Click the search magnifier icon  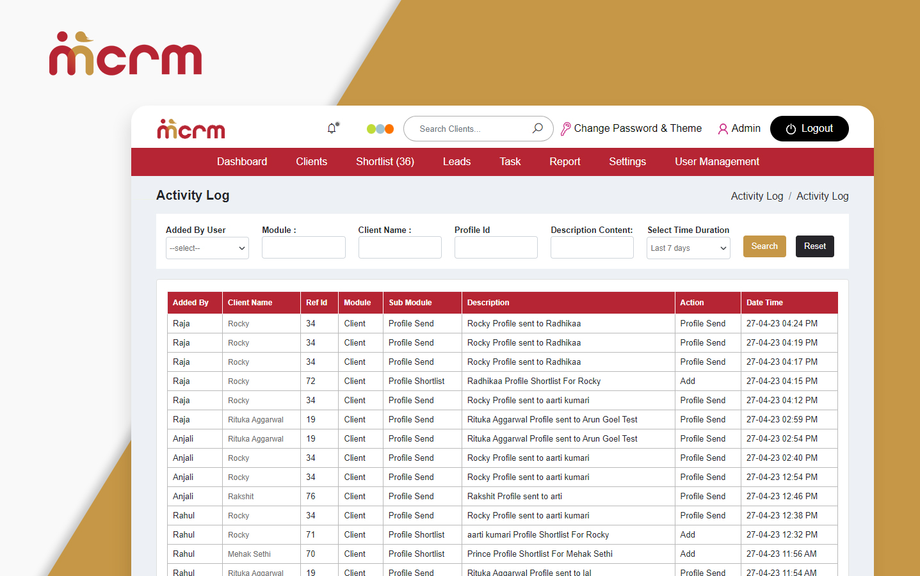(x=538, y=128)
